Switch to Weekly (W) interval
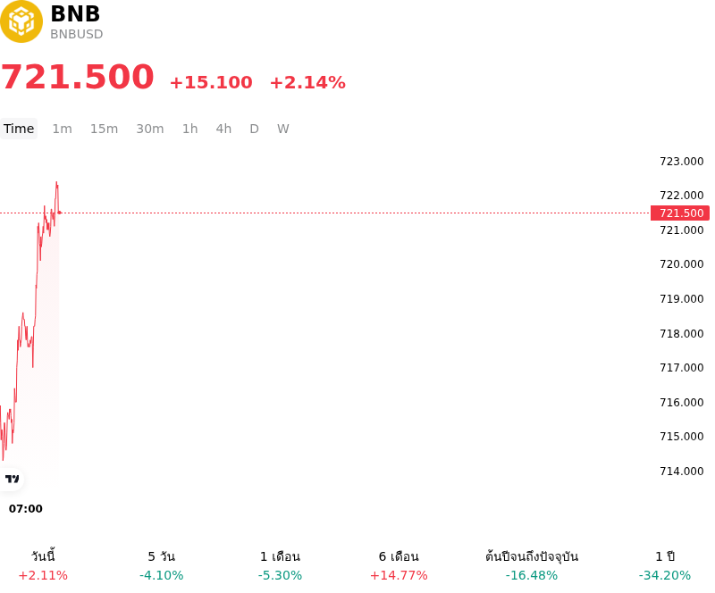Viewport: 715px width, 593px height. (283, 129)
